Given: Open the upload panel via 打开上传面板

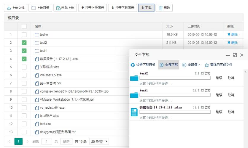Looking at the screenshot, I should [93, 8].
